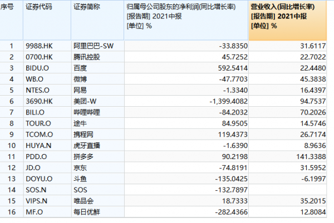Click the 阿里巴巴-SW name cell
This screenshot has height=223, width=334.
coord(98,46)
